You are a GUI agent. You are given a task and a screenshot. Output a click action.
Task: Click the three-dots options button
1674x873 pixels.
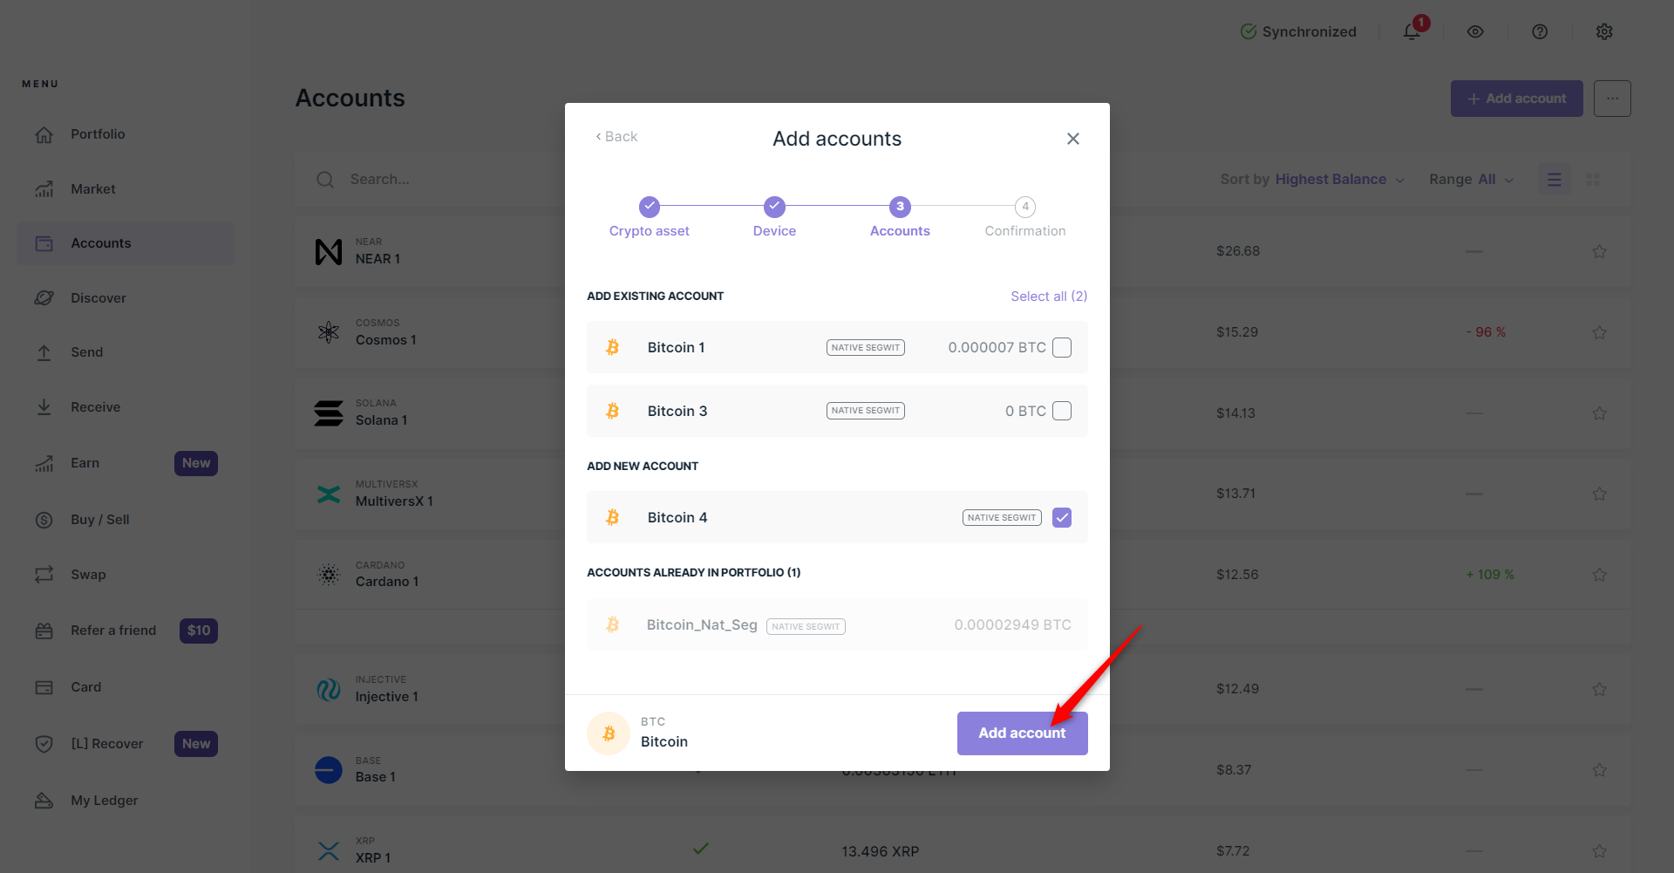pyautogui.click(x=1612, y=99)
